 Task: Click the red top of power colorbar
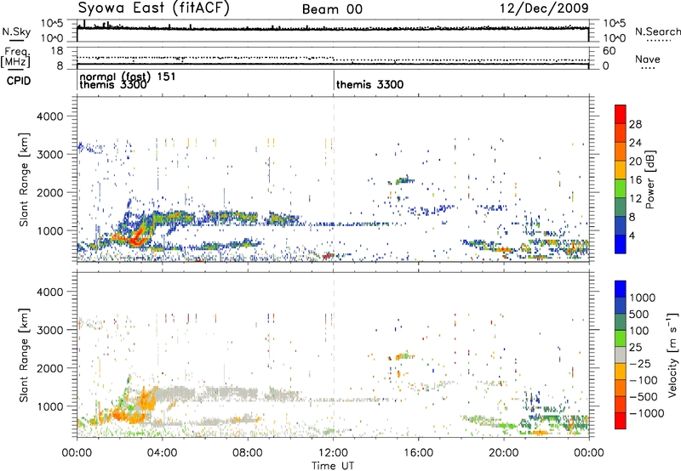tap(621, 114)
